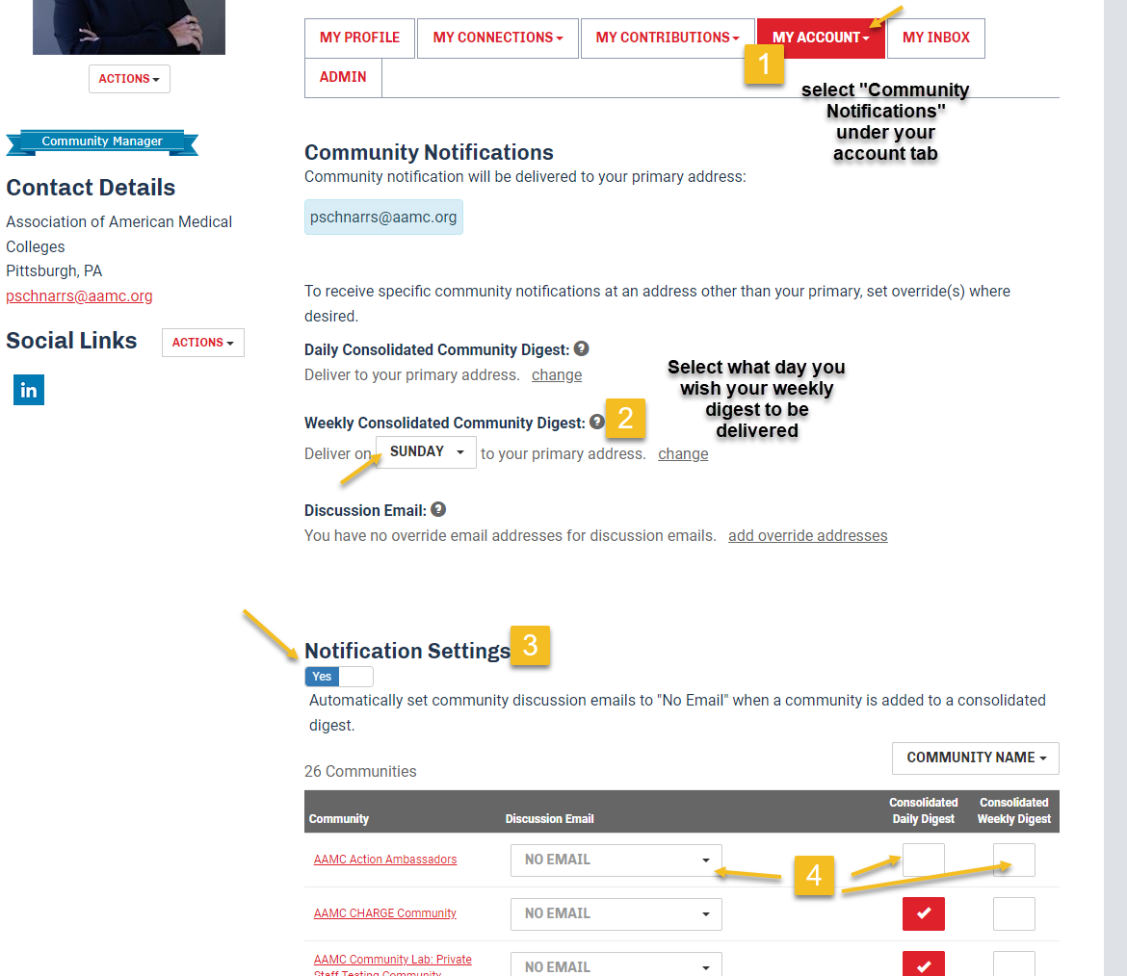Open Discussion Email dropdown for AAMC CHARGE Community
Image resolution: width=1127 pixels, height=976 pixels.
point(616,913)
